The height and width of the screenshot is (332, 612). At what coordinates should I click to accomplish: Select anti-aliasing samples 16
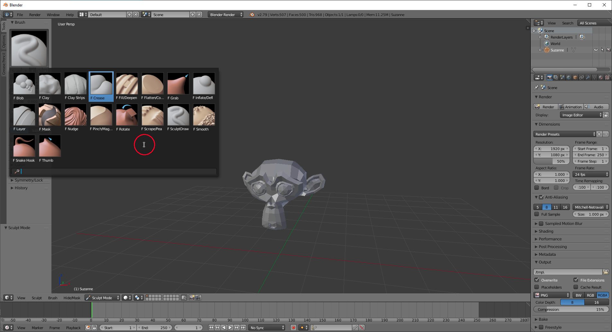(x=565, y=207)
